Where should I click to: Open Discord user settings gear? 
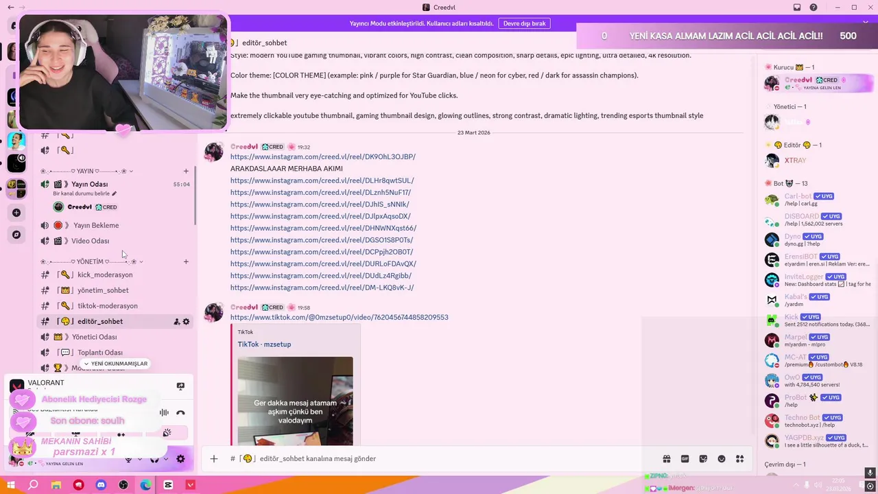point(180,459)
